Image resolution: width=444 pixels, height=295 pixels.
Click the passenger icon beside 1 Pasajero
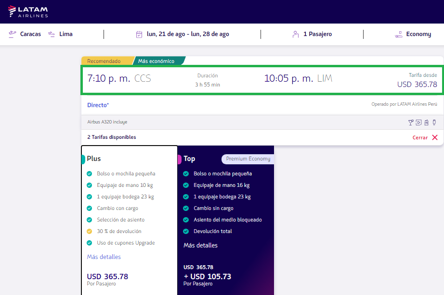(x=295, y=35)
